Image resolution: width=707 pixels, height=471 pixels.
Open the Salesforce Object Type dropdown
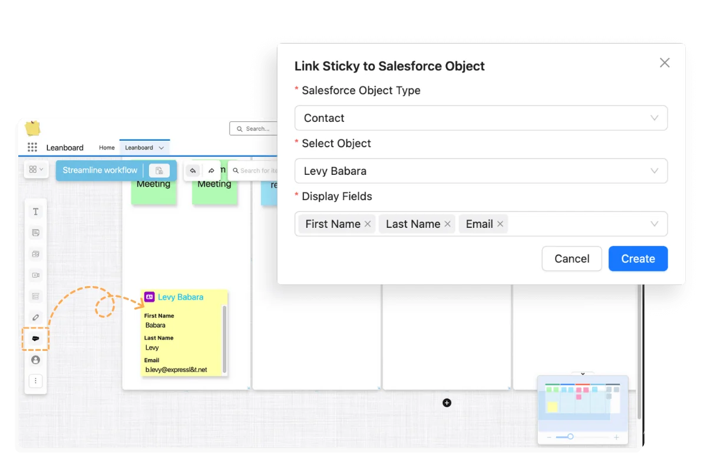coord(481,118)
